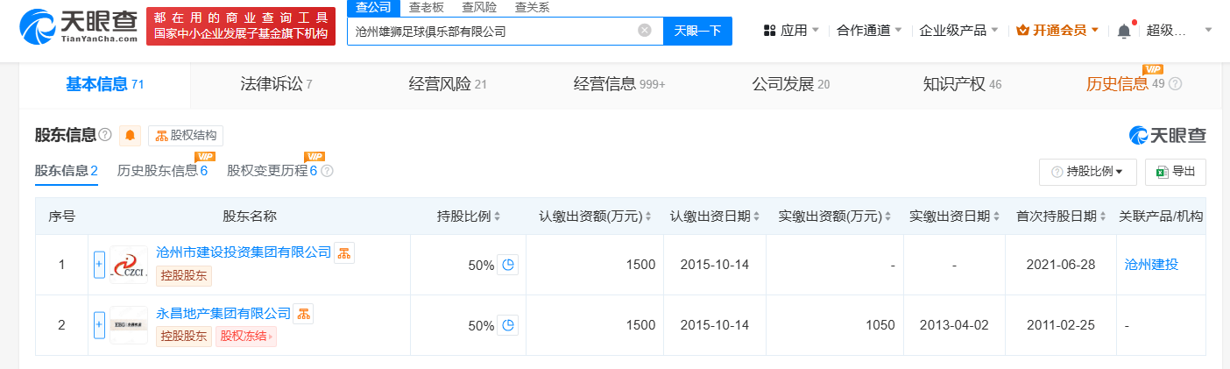The image size is (1230, 369).
Task: Click the CZCI company logo thumbnail
Action: pyautogui.click(x=129, y=264)
